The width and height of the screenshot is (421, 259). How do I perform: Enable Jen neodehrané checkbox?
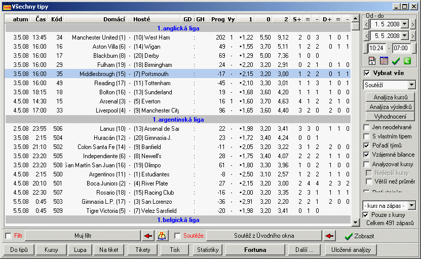[366, 127]
